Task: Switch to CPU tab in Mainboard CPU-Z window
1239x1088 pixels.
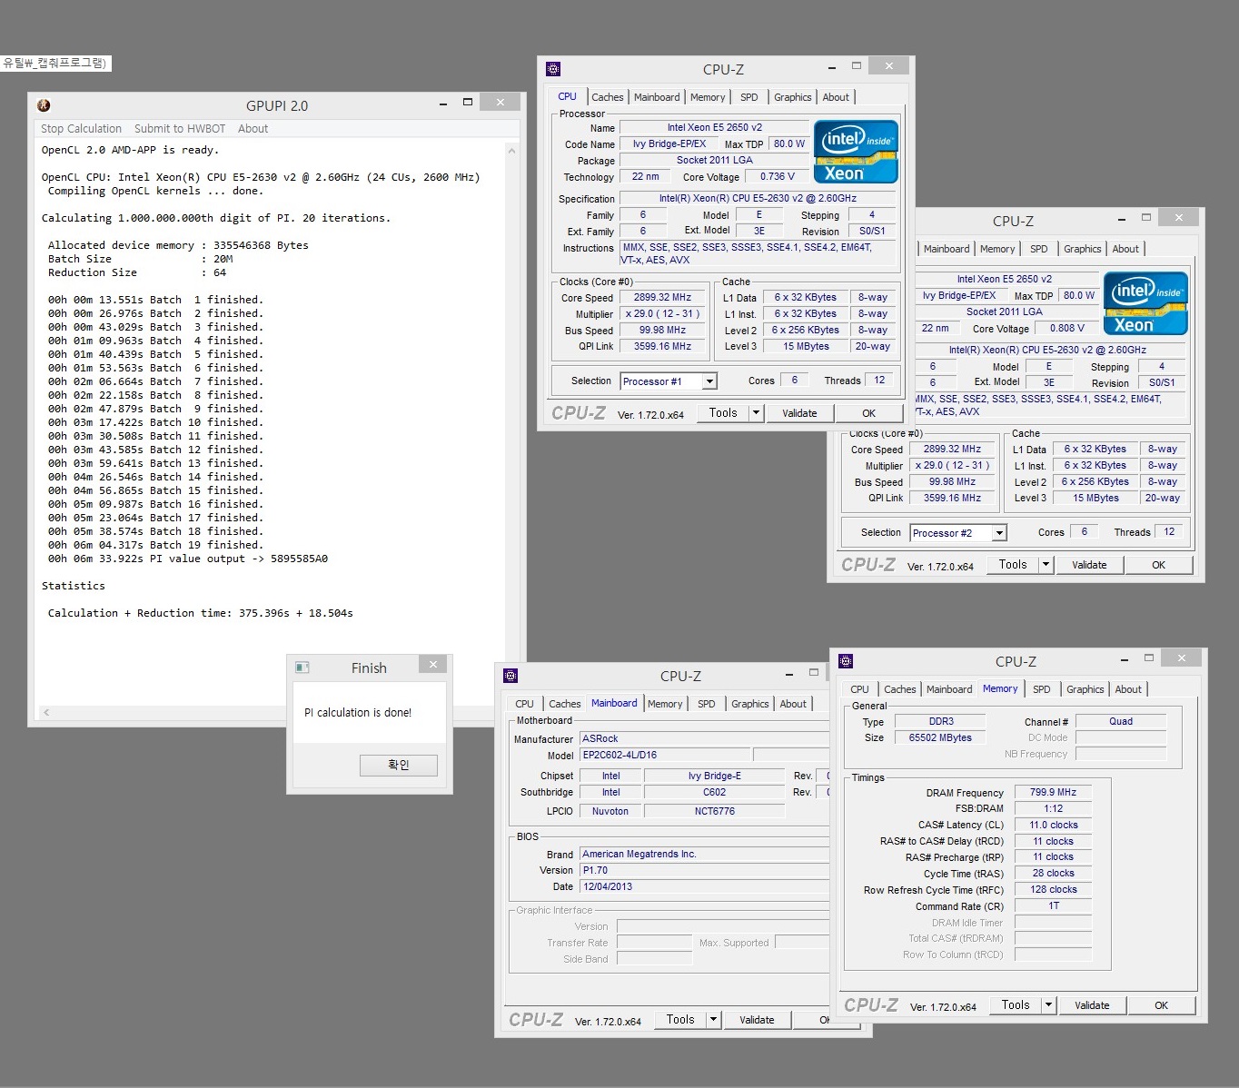Action: (525, 704)
